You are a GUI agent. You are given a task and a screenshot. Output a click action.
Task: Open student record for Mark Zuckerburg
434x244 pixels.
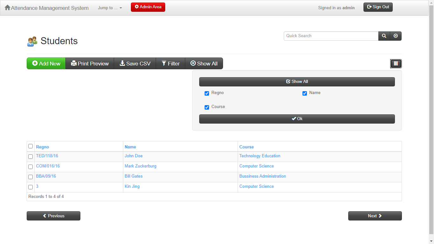[x=140, y=166]
